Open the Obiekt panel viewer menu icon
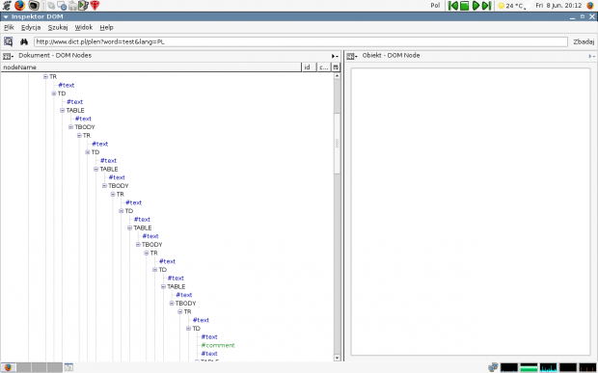The height and width of the screenshot is (373, 598). click(352, 56)
